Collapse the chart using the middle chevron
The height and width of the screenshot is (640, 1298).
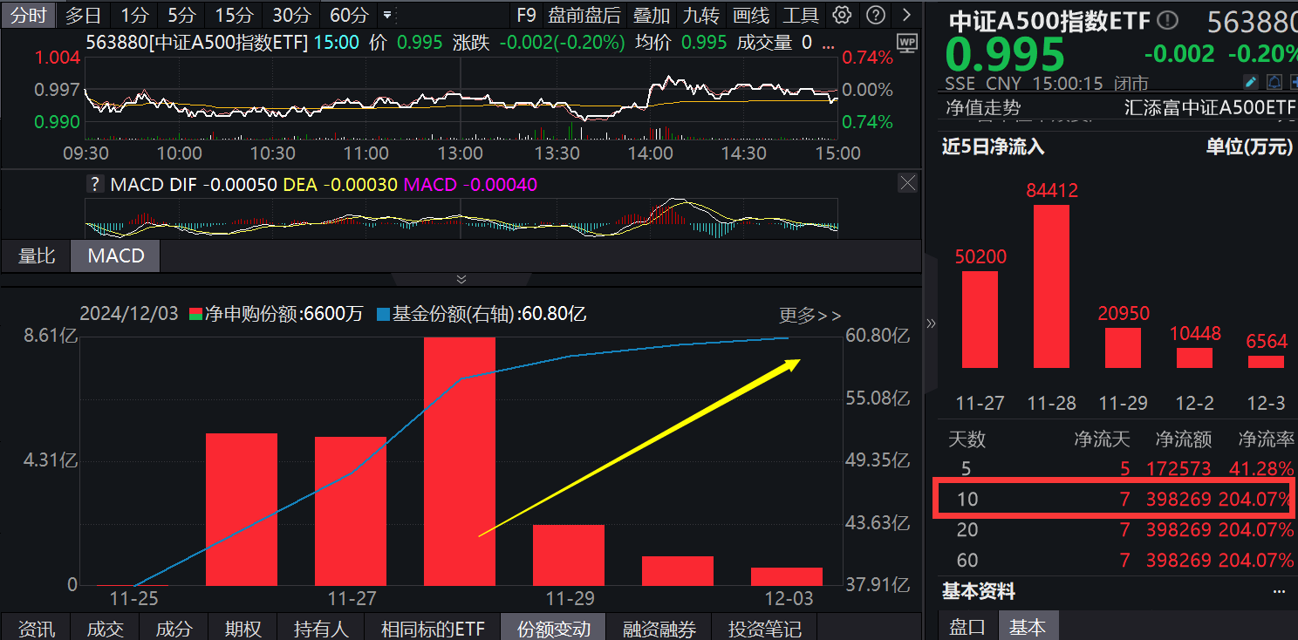pyautogui.click(x=461, y=279)
